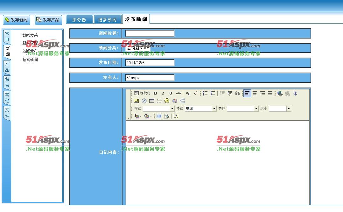Open the special character icon
343x212 pixels.
pyautogui.click(x=175, y=101)
